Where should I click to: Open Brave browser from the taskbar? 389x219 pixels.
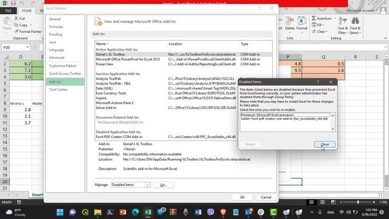click(223, 212)
